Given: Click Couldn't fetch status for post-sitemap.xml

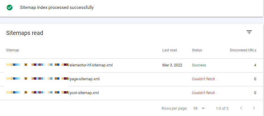Looking at the screenshot, I should click(203, 93).
